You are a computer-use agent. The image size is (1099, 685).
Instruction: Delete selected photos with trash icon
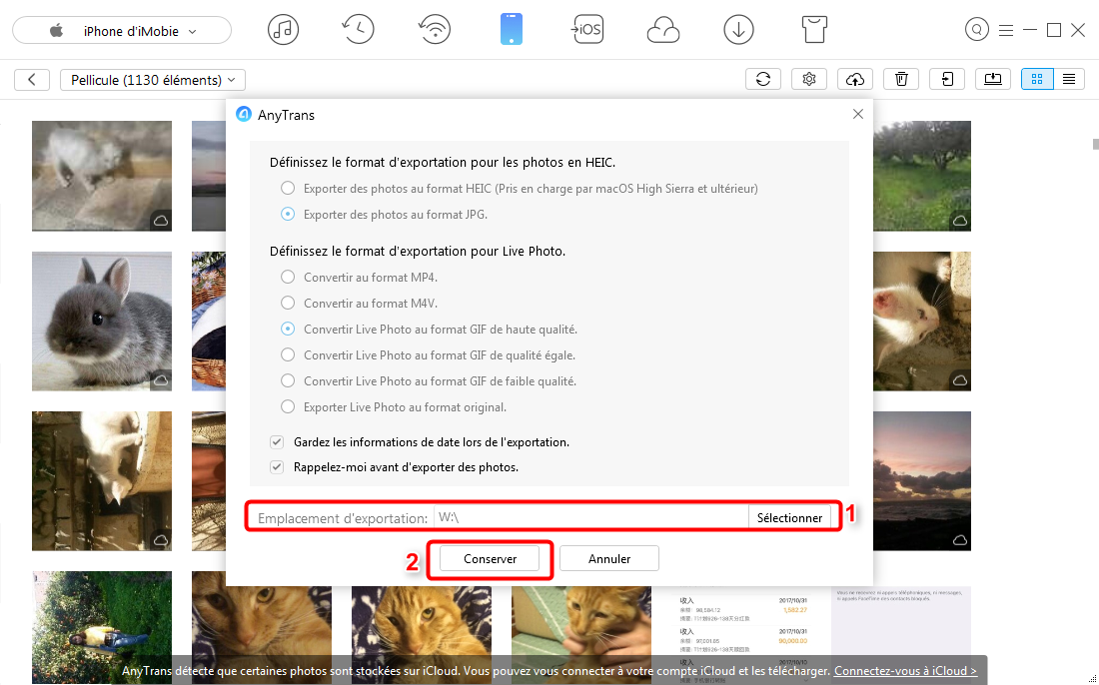click(x=900, y=78)
